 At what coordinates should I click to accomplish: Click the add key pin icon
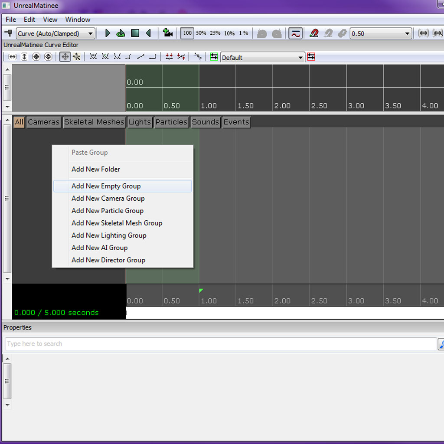pos(9,33)
